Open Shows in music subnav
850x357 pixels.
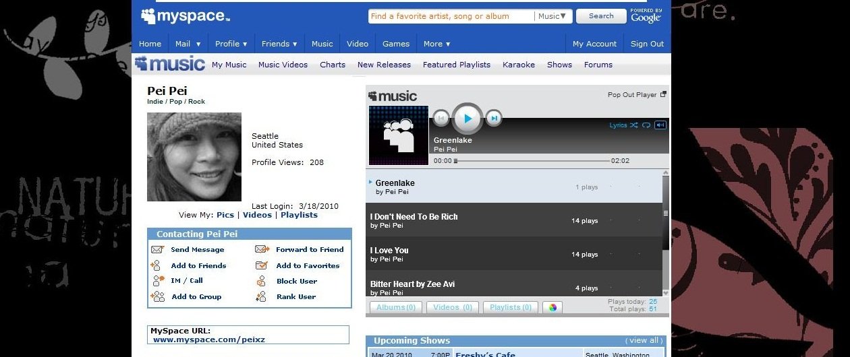tap(559, 65)
